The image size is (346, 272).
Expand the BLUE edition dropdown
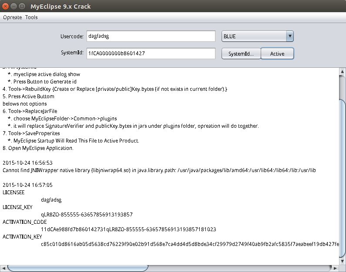[x=290, y=36]
